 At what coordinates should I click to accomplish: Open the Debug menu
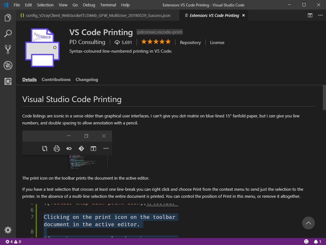pos(89,5)
